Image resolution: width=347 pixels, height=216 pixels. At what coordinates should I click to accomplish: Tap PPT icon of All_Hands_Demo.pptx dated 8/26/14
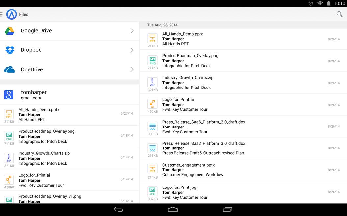152,39
